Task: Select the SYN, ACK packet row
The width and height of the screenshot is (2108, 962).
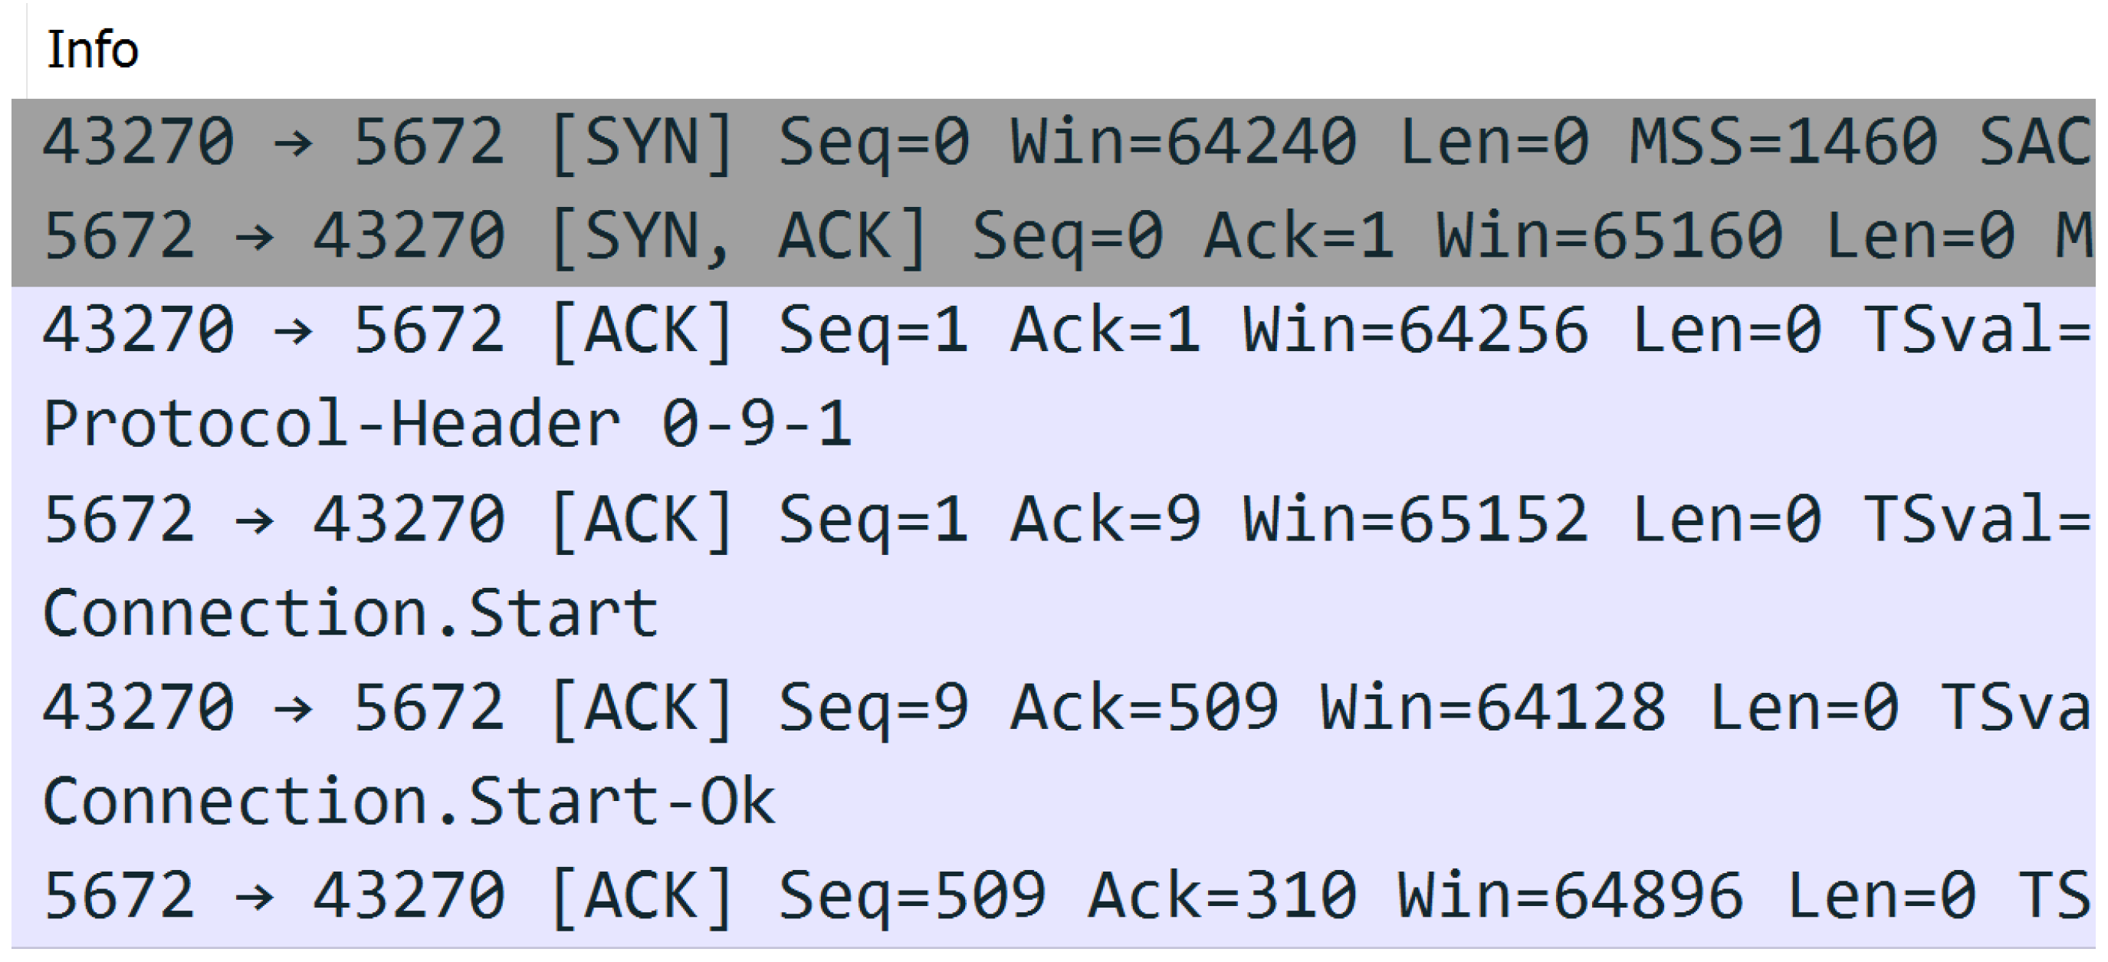Action: [x=1053, y=240]
